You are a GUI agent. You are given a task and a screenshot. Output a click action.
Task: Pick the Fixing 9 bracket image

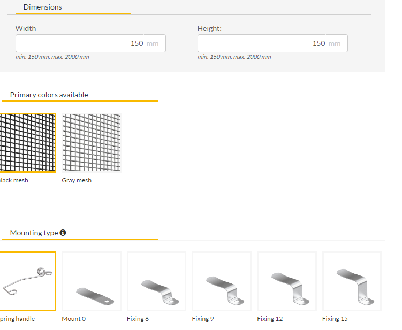pos(222,281)
